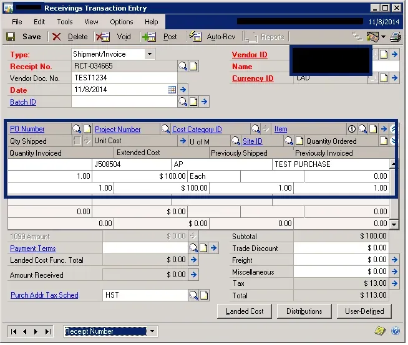The width and height of the screenshot is (408, 345).
Task: Open the Tools menu
Action: coord(65,22)
